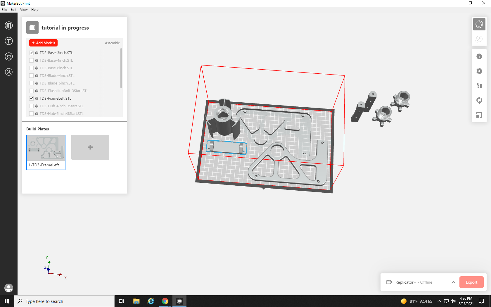Click the volume speaker tray icon

(x=453, y=301)
